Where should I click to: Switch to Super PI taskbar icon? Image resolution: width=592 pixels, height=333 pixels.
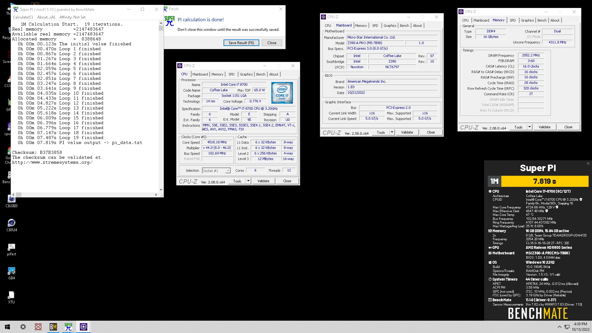pos(68,327)
